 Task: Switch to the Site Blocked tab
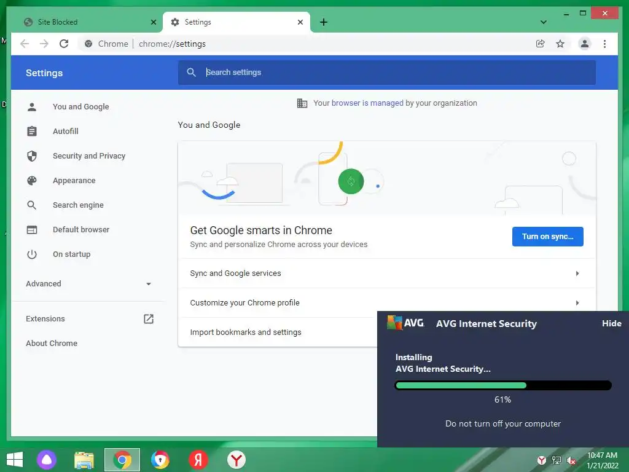coord(89,22)
